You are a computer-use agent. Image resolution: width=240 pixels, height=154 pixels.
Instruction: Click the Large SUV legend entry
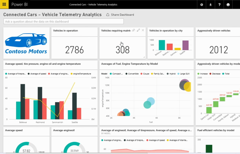(x=183, y=74)
